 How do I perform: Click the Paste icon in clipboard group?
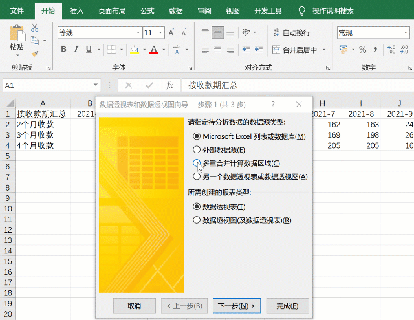tap(16, 36)
